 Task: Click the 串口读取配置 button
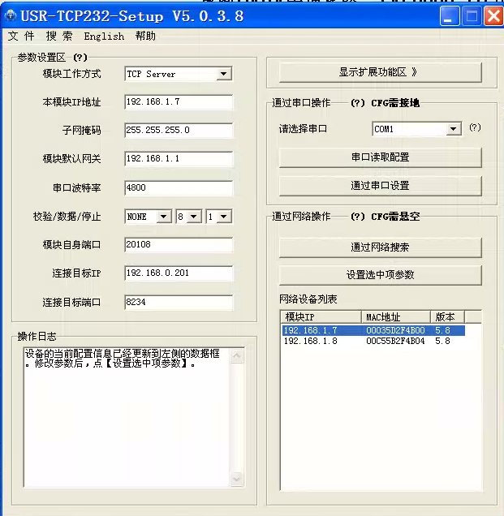[380, 157]
